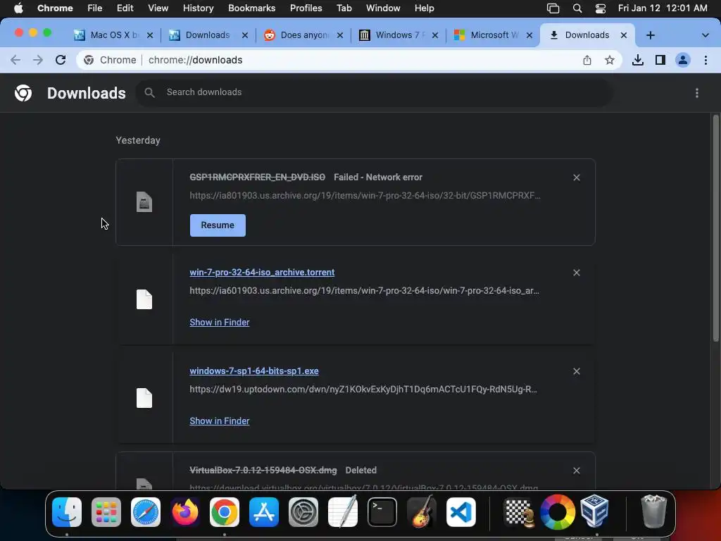The height and width of the screenshot is (541, 721).
Task: Launch Visual Studio Code from the Dock
Action: click(x=461, y=512)
